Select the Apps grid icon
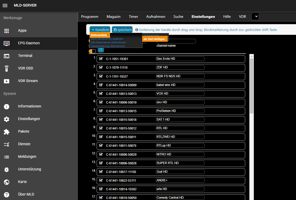 pos(7,31)
